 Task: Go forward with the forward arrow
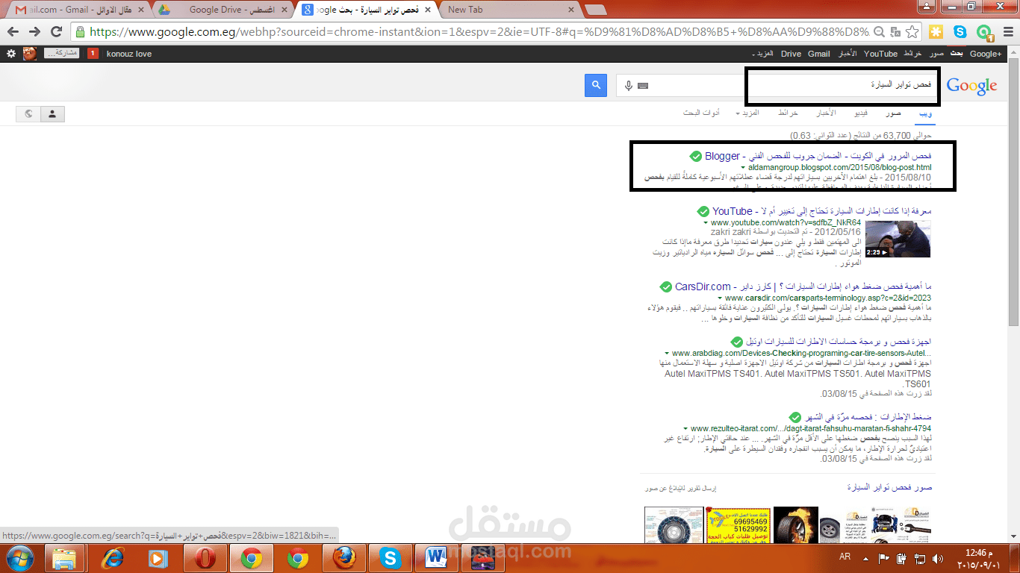[x=34, y=32]
